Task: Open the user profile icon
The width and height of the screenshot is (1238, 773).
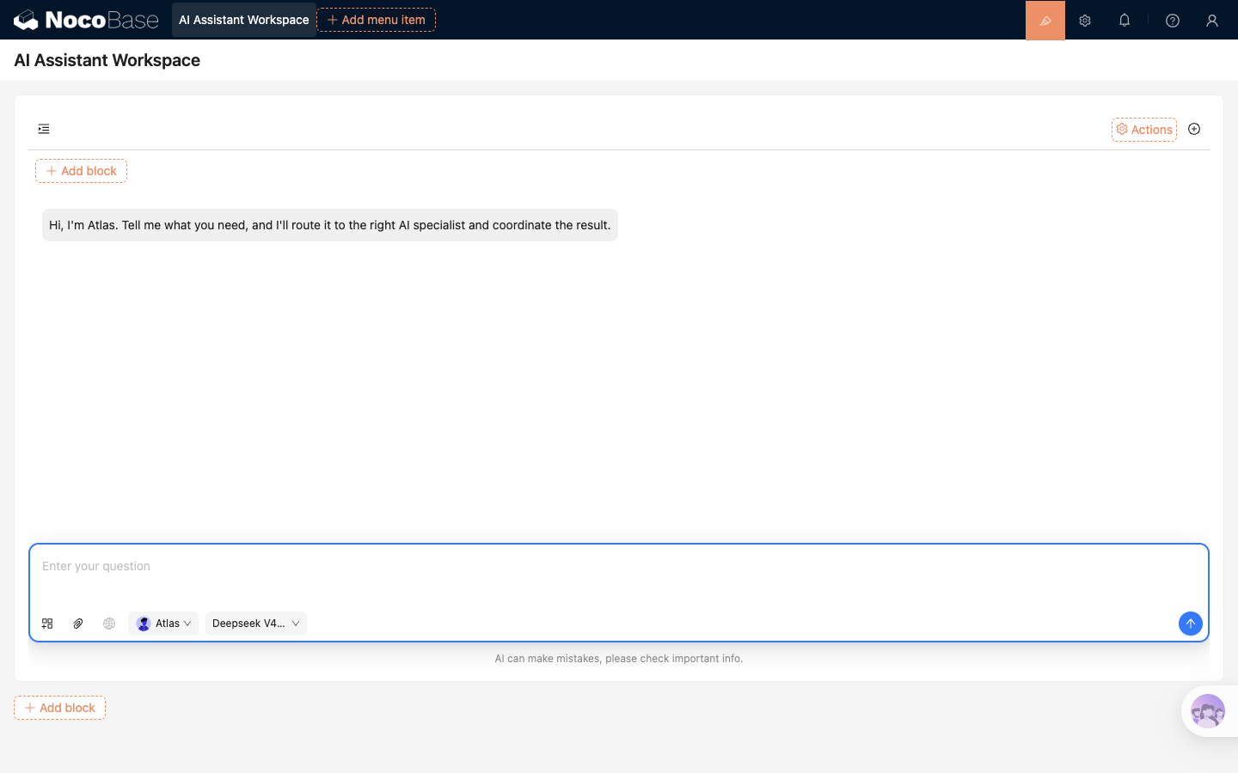Action: [1212, 21]
